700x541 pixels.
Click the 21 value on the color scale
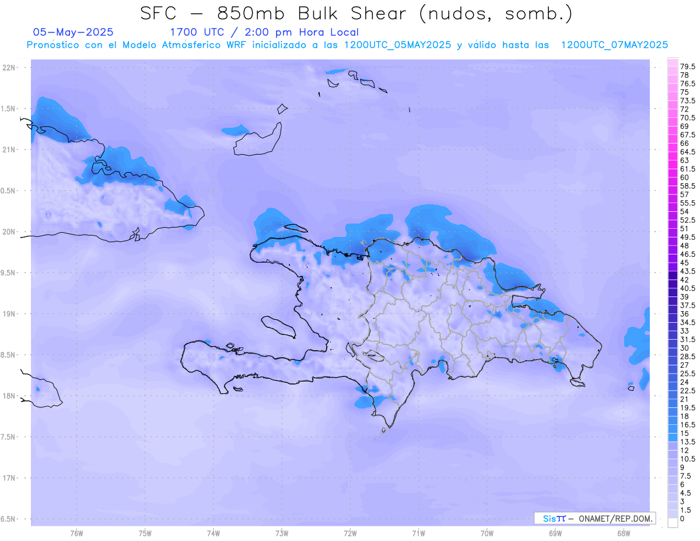coord(684,399)
